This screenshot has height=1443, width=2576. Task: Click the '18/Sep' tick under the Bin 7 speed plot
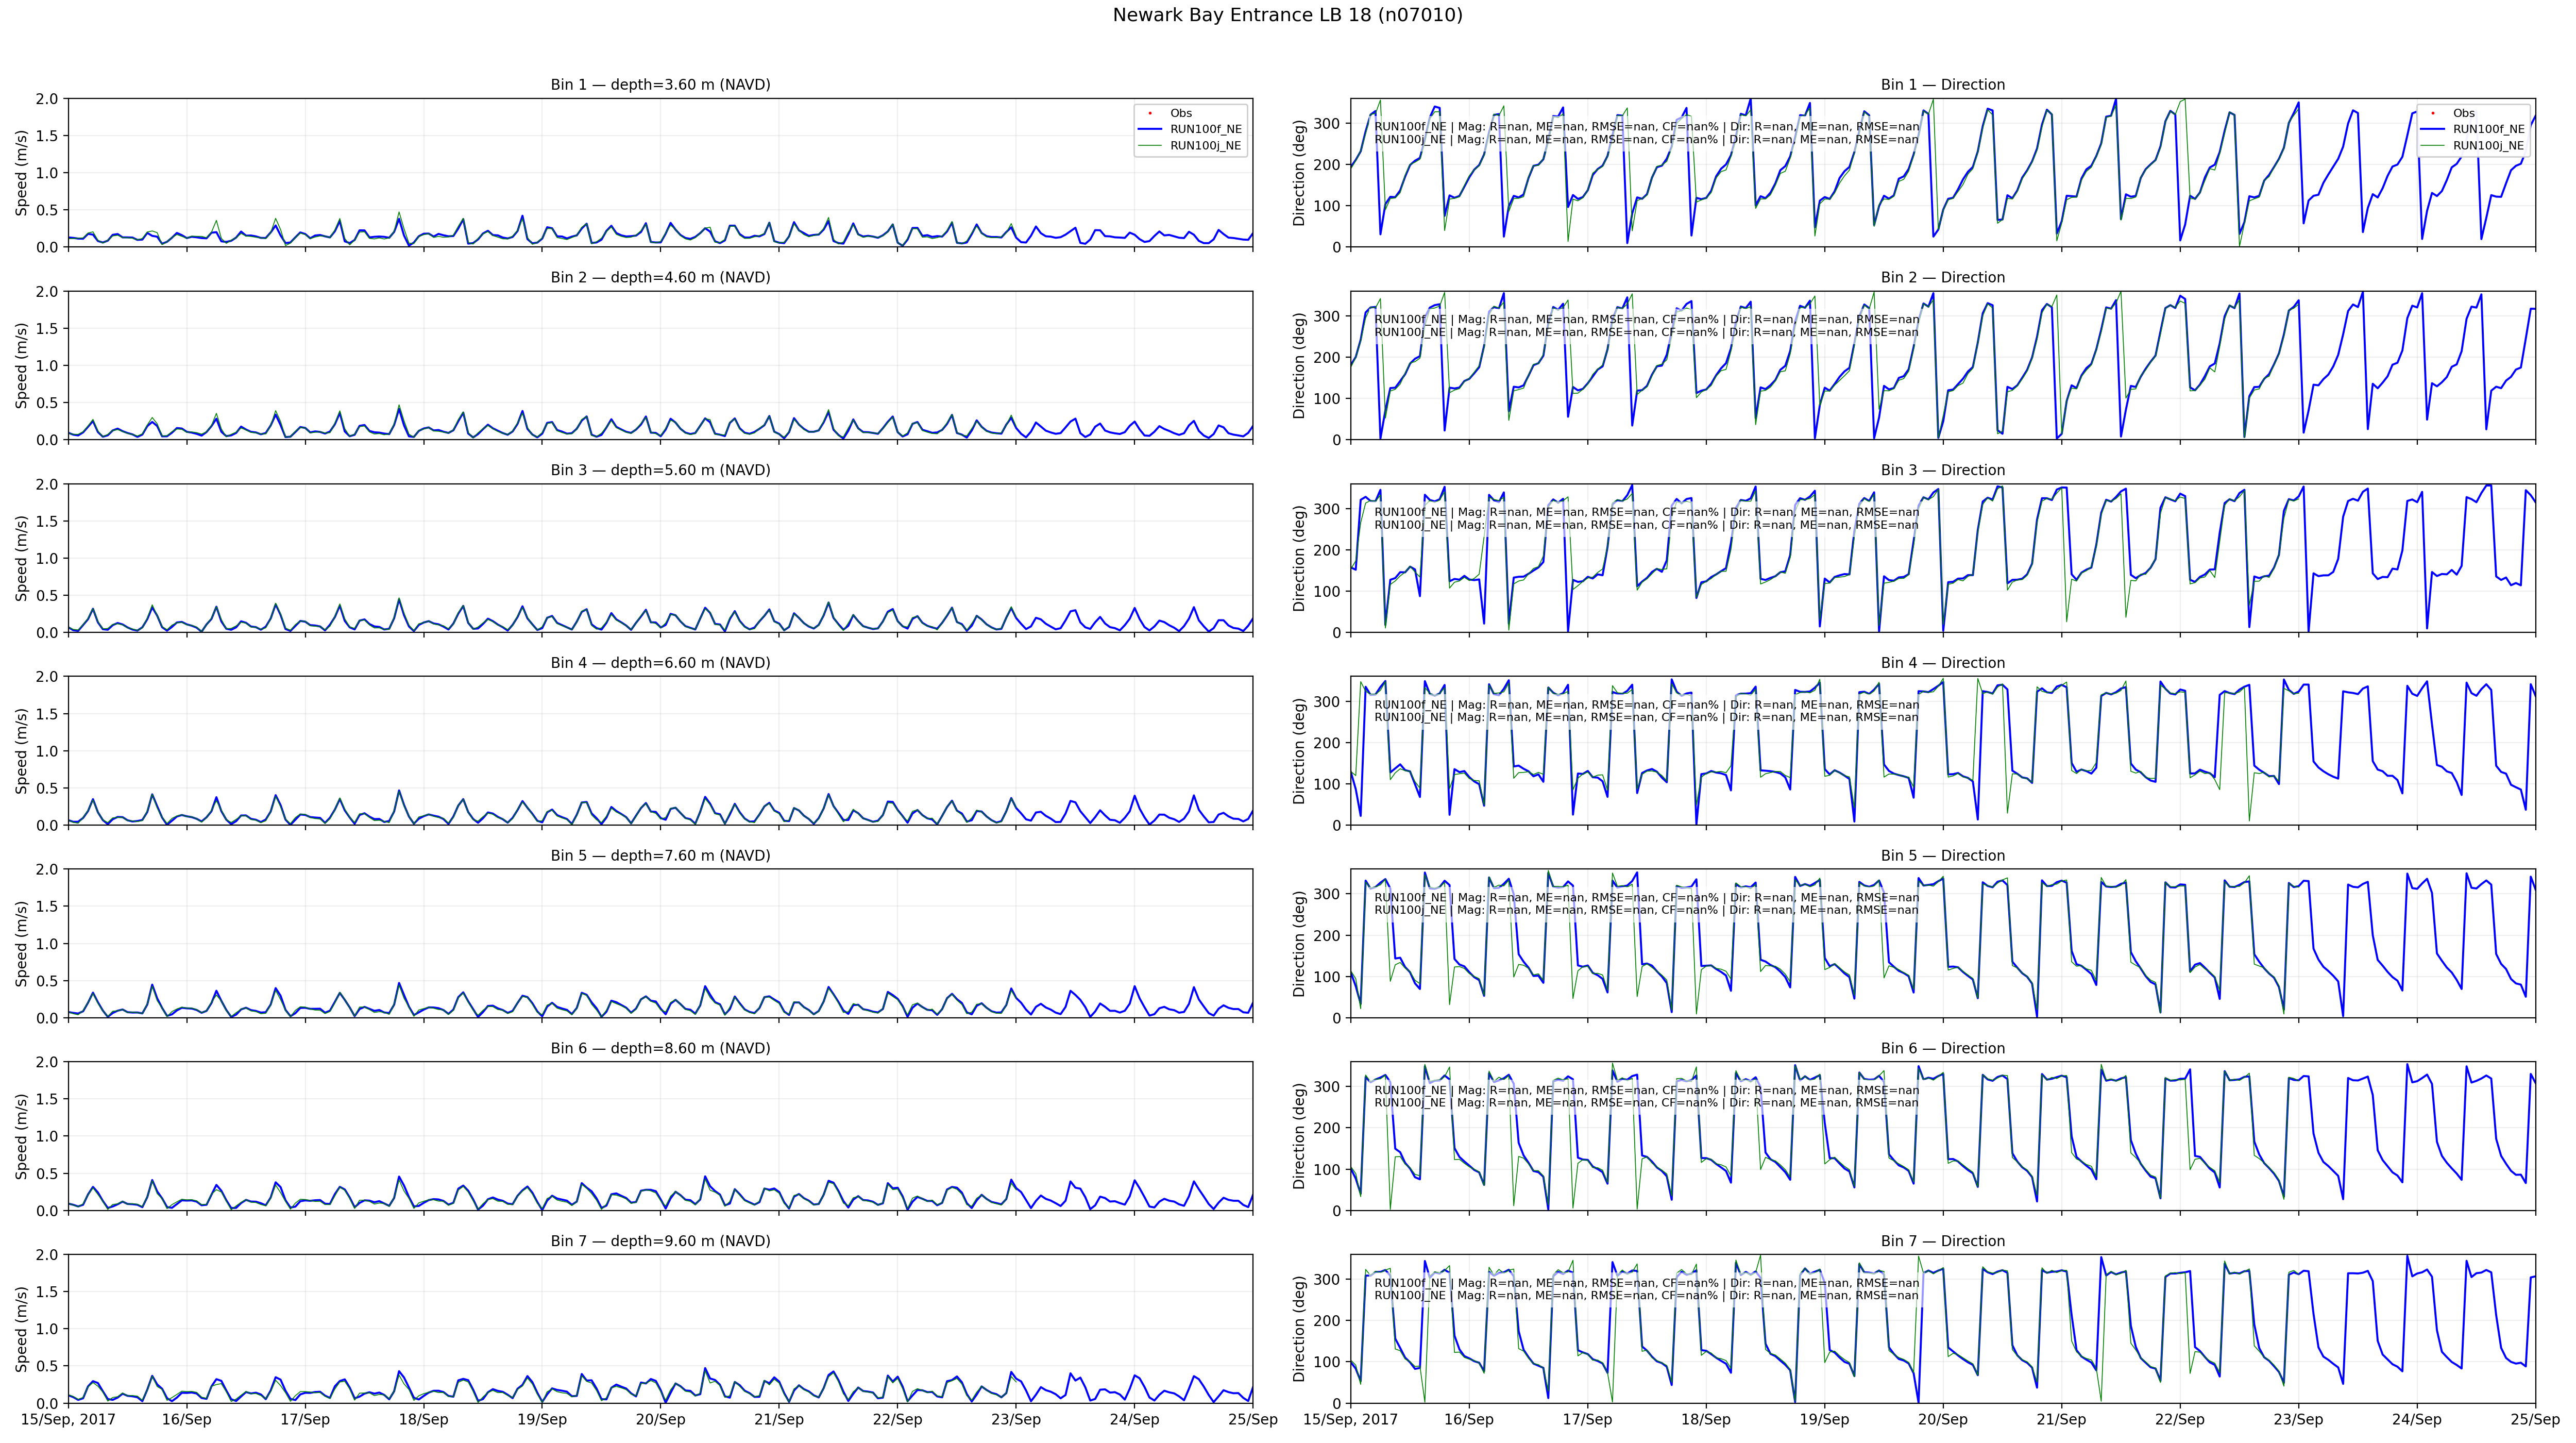click(x=423, y=1420)
